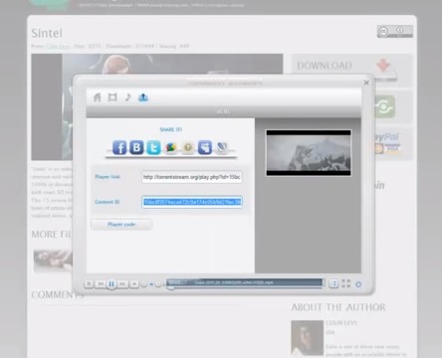Select the video frame icon in menu
442x358 pixels.
112,97
